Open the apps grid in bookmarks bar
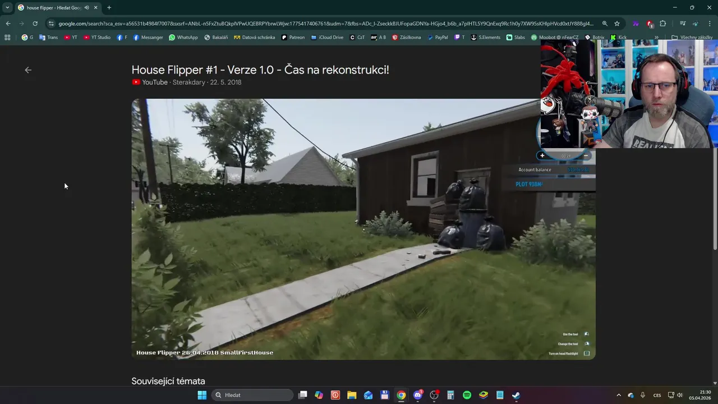718x404 pixels. [x=7, y=38]
